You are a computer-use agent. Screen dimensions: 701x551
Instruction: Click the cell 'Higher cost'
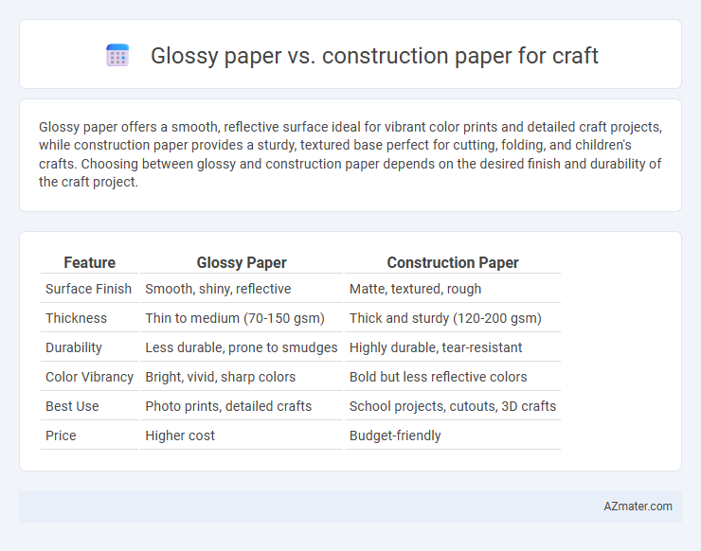180,435
